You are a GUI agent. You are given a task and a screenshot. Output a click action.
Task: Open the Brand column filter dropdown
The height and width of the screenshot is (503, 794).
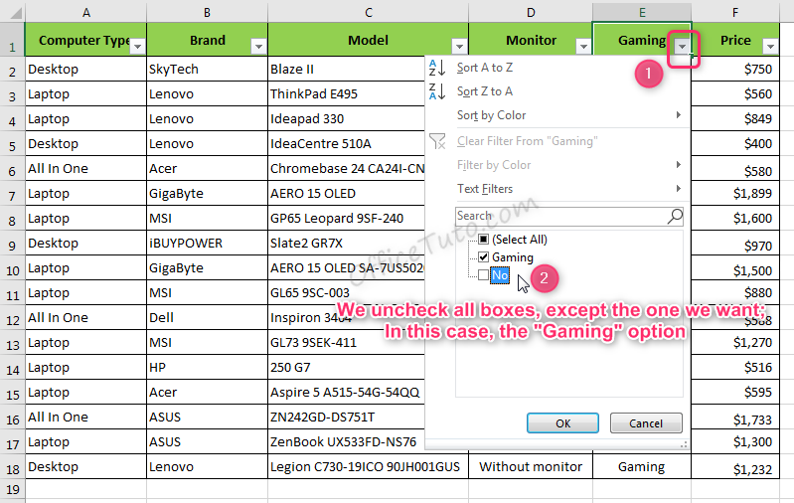[258, 47]
